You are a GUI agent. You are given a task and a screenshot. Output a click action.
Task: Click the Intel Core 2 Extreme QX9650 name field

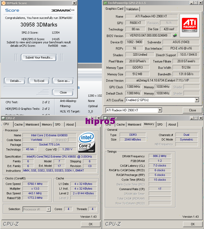click(x=49, y=135)
